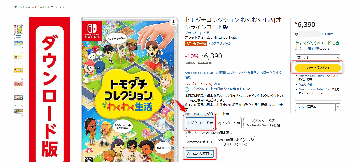The width and height of the screenshot is (354, 162).
Task: Expand the リストに追加 dropdown arrow
Action: [338, 107]
